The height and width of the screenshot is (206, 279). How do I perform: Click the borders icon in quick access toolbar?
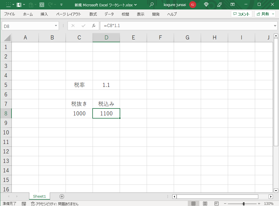tap(8, 5)
